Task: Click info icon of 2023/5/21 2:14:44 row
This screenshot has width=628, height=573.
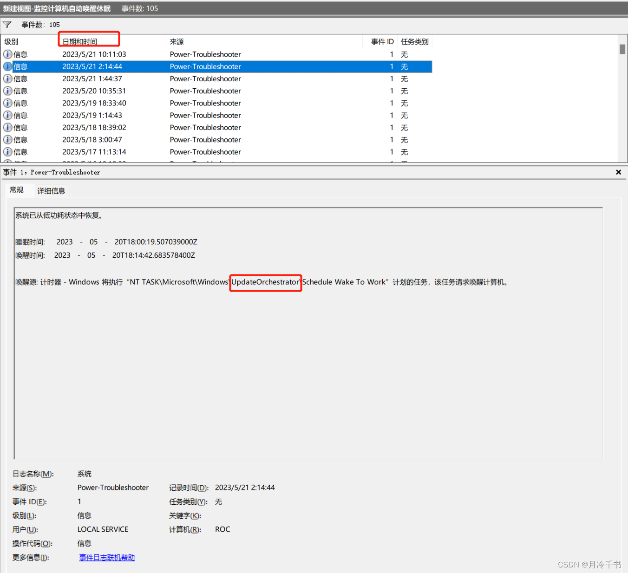Action: [8, 66]
